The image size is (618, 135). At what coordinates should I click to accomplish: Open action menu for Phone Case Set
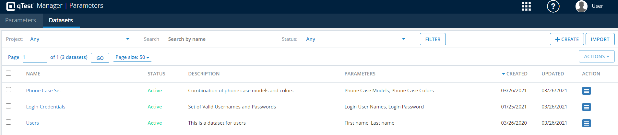[586, 91]
